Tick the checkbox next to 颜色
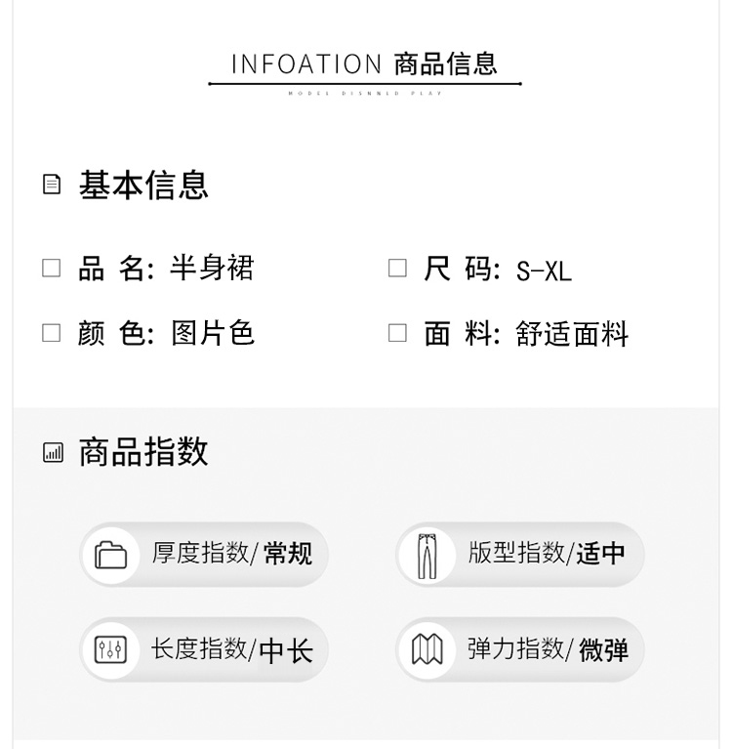732x749 pixels. [51, 333]
